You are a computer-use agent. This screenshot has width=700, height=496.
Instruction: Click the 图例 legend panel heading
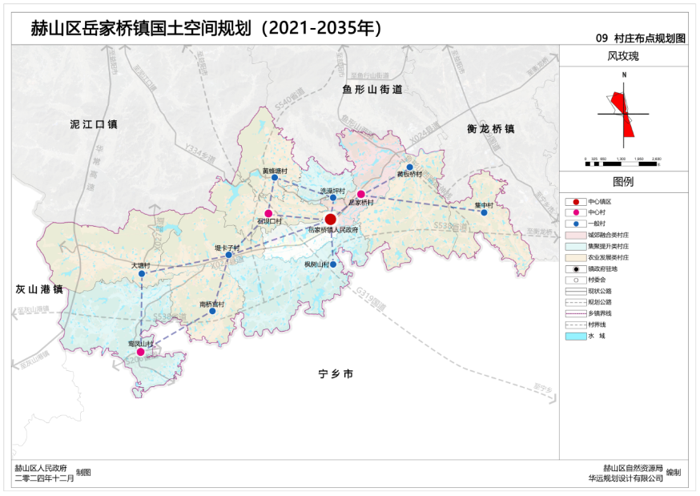point(623,182)
